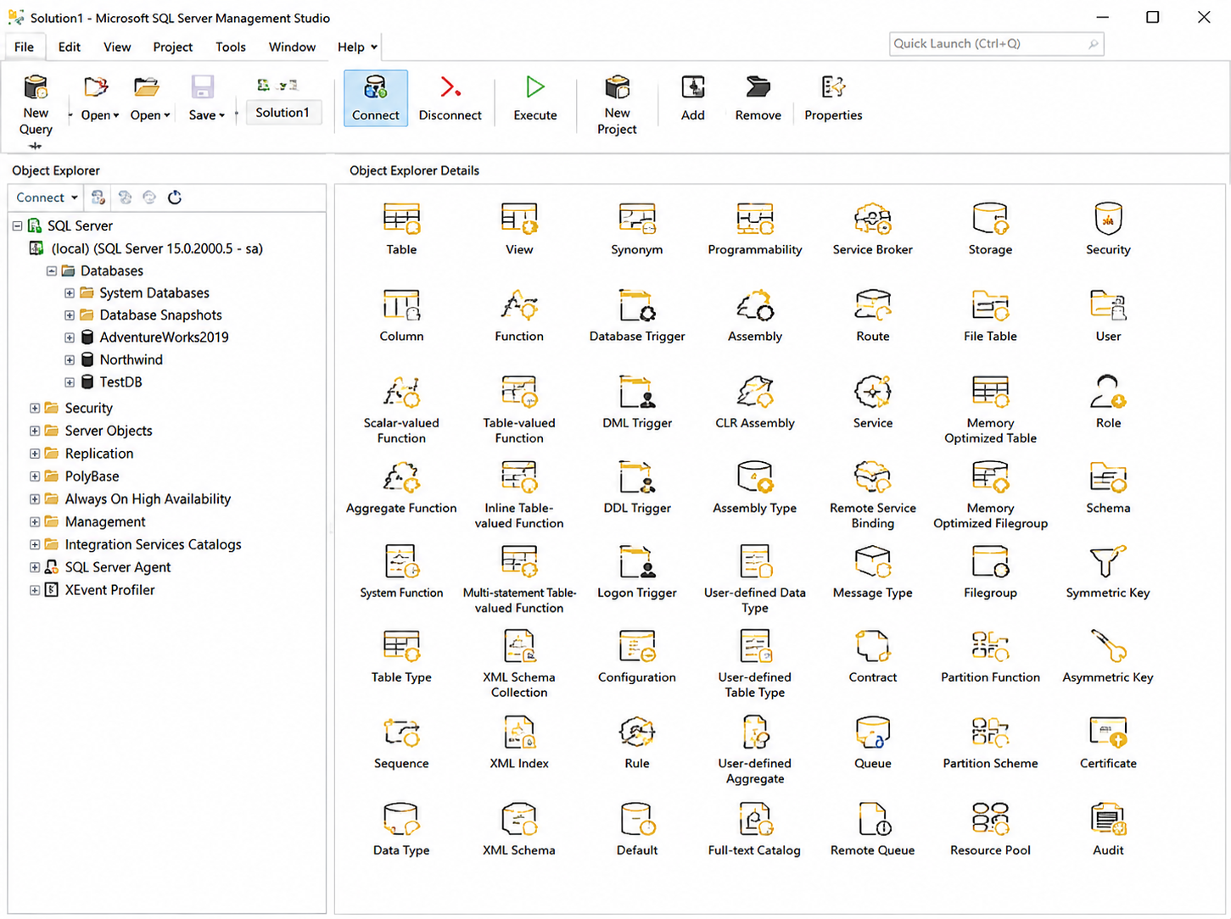Click the Disconnect button
Viewport: 1231px width, 919px height.
450,98
